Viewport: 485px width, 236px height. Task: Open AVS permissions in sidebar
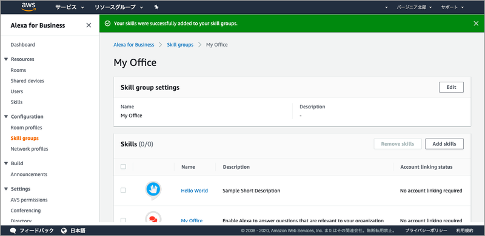point(29,200)
